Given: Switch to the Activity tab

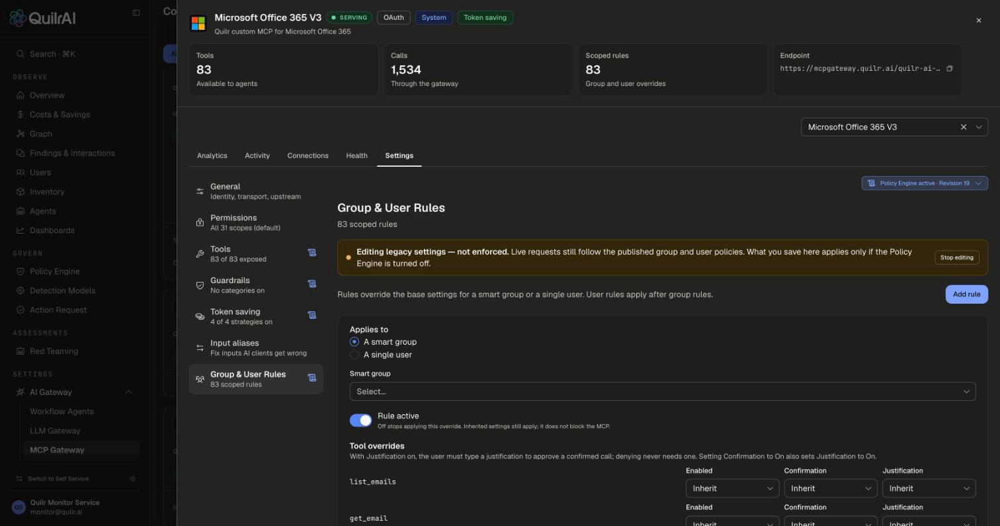Looking at the screenshot, I should pyautogui.click(x=257, y=155).
